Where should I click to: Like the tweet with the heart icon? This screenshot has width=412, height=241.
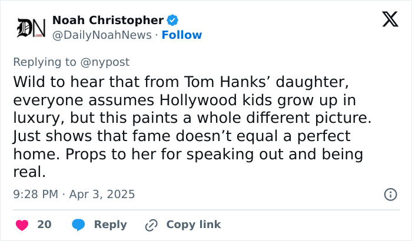pyautogui.click(x=22, y=225)
